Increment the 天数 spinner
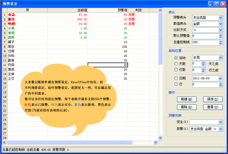Screen dimensions: 228x154 pos(203,63)
